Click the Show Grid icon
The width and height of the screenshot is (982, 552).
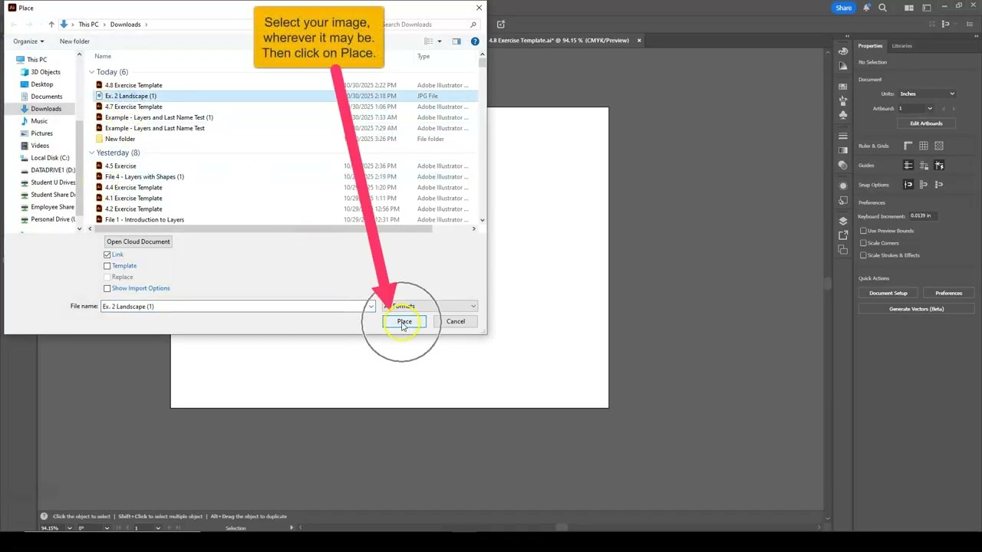pyautogui.click(x=924, y=146)
